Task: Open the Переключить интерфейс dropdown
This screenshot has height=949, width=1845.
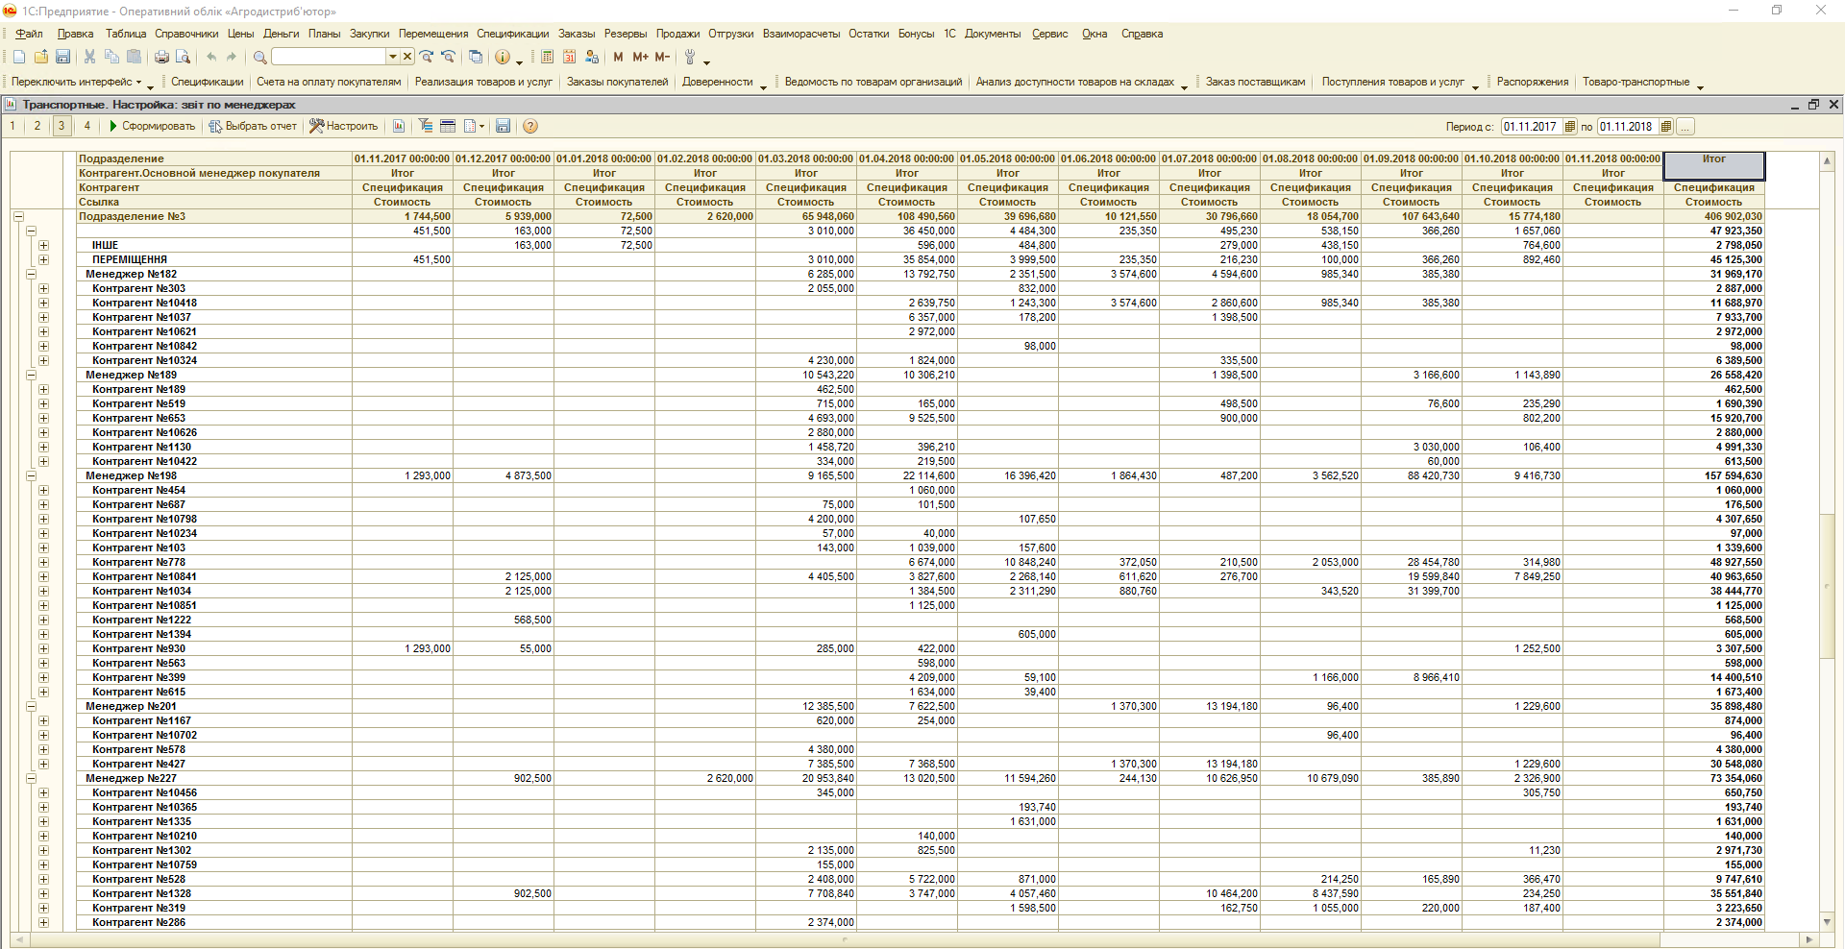Action: [x=76, y=83]
